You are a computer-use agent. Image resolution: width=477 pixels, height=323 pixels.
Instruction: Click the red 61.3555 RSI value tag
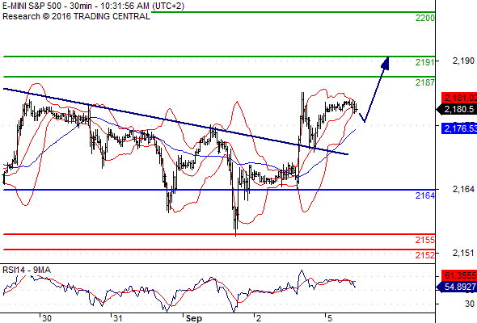pyautogui.click(x=459, y=275)
